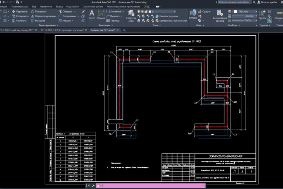The height and width of the screenshot is (189, 283).
Task: Click the new drawing tab plus button
Action: pos(124,30)
